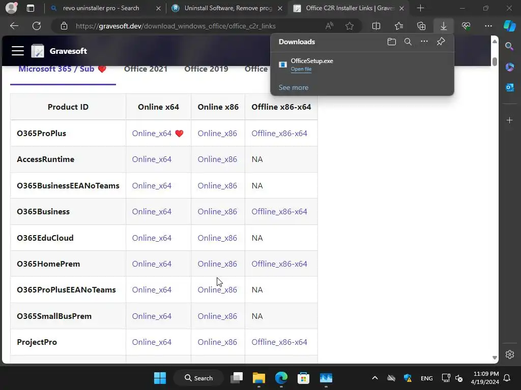521x390 pixels.
Task: Open the Windows Start menu
Action: pyautogui.click(x=160, y=378)
